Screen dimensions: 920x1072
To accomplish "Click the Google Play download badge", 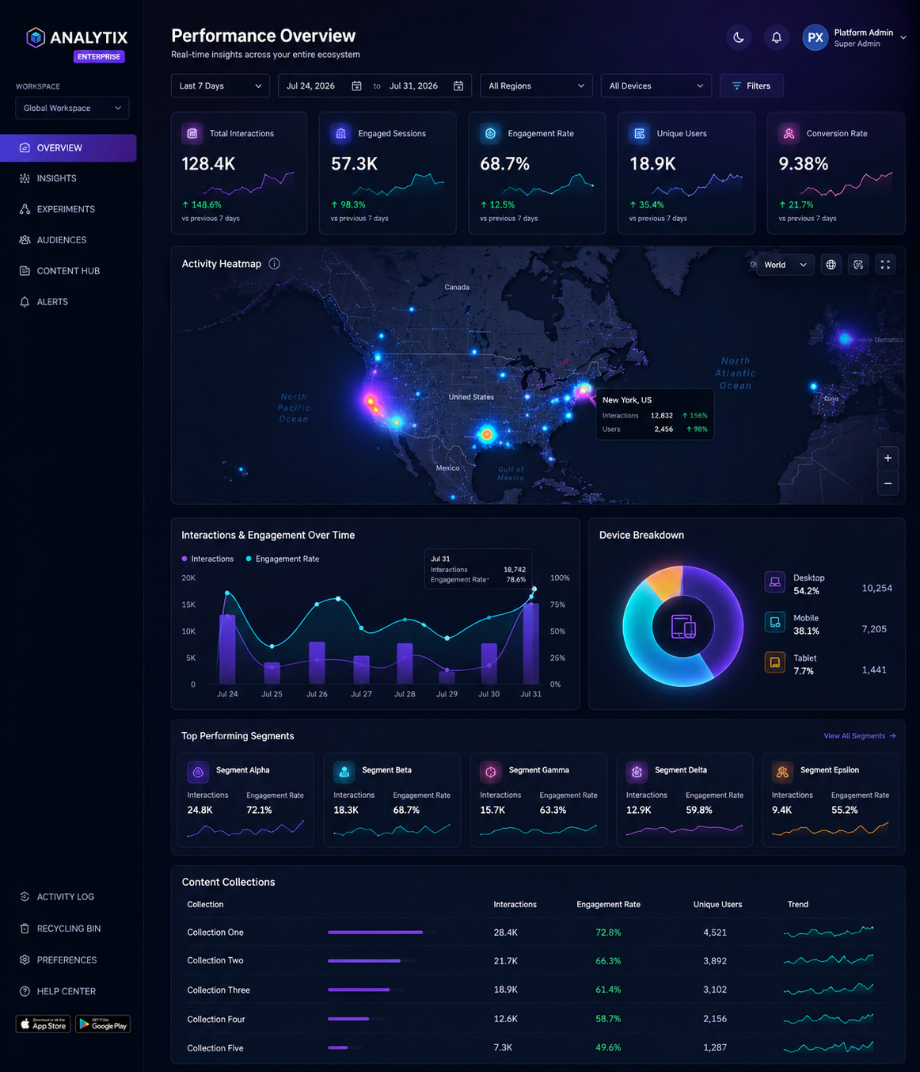I will pyautogui.click(x=103, y=1024).
